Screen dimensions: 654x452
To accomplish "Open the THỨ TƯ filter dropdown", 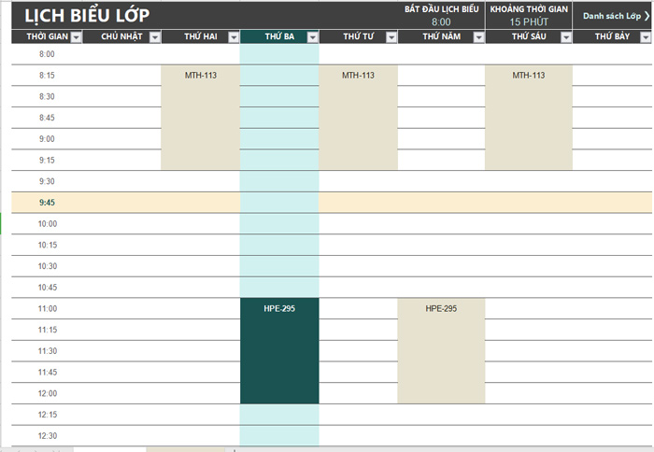I will 391,37.
